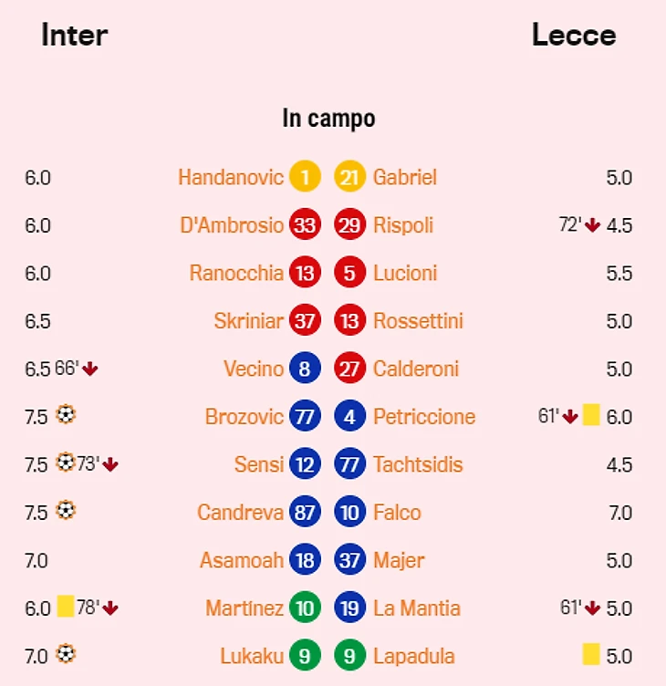This screenshot has width=666, height=686.
Task: Click Lapadula's green number 9 badge
Action: pyautogui.click(x=349, y=656)
